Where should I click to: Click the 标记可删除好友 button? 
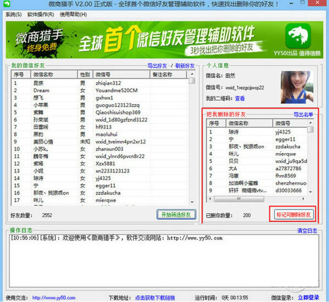[x=293, y=215]
